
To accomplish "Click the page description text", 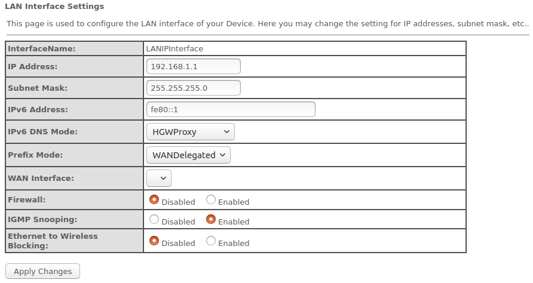I will [267, 24].
